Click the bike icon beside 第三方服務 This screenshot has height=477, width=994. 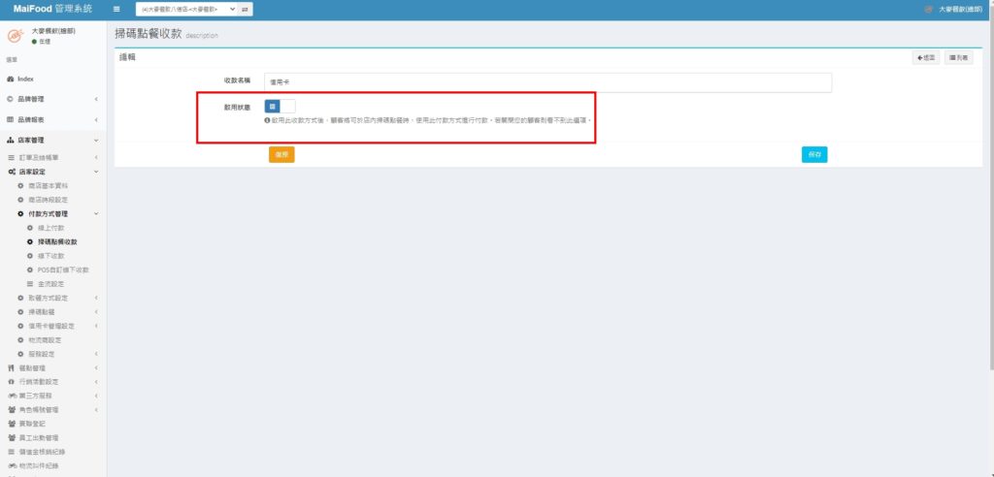[11, 396]
